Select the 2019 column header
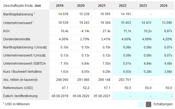Screen dimensions: 175x109 point(60,6)
